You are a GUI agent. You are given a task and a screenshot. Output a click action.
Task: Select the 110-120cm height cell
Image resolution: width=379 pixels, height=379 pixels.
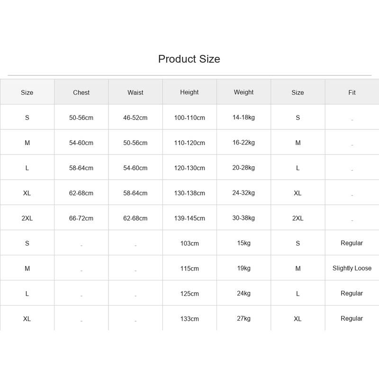click(189, 143)
